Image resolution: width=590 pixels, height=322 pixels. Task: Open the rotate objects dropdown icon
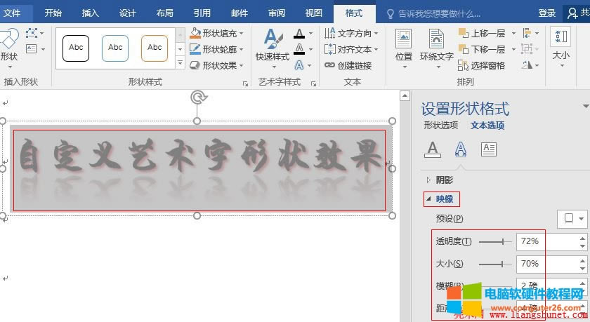530,65
